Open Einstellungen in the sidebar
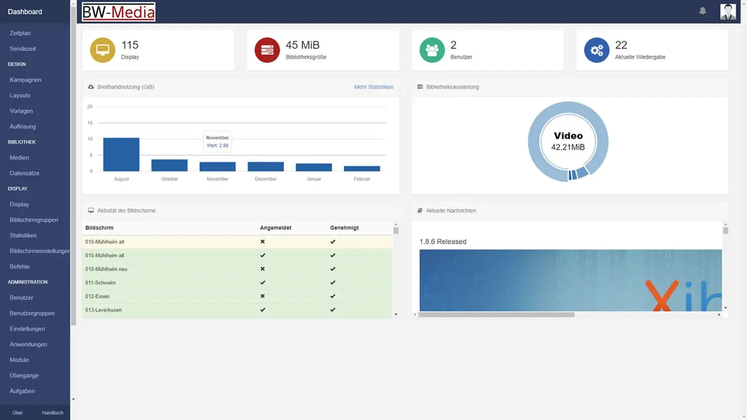This screenshot has height=420, width=747. point(27,329)
